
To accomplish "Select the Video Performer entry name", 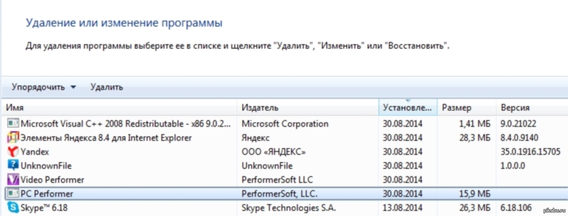I will tap(53, 180).
